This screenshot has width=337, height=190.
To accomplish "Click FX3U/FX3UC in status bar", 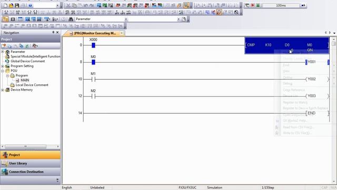I will (x=187, y=188).
